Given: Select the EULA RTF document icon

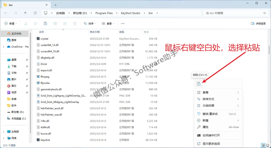Looking at the screenshot, I should coord(38,64).
